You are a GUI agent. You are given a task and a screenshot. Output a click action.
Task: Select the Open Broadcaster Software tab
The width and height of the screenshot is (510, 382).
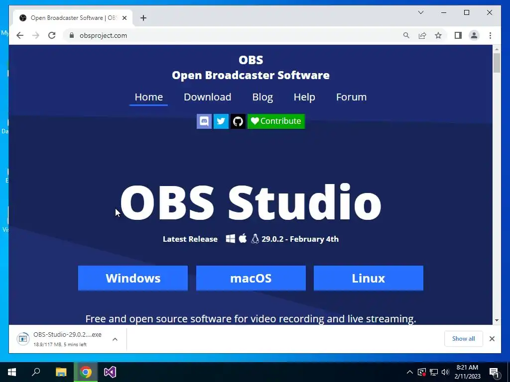(x=73, y=18)
